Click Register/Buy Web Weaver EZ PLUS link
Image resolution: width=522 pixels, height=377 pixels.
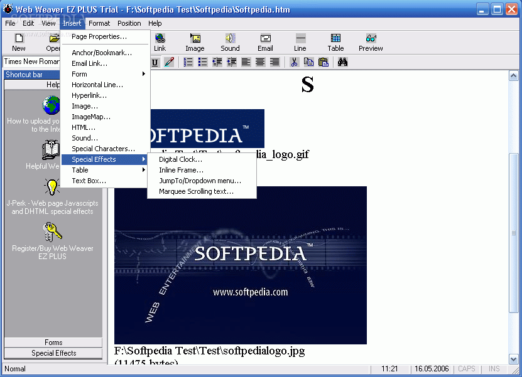pyautogui.click(x=53, y=252)
